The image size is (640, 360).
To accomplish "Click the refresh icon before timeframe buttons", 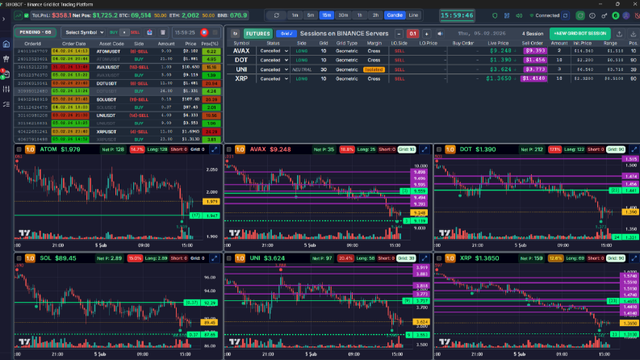I will click(276, 15).
